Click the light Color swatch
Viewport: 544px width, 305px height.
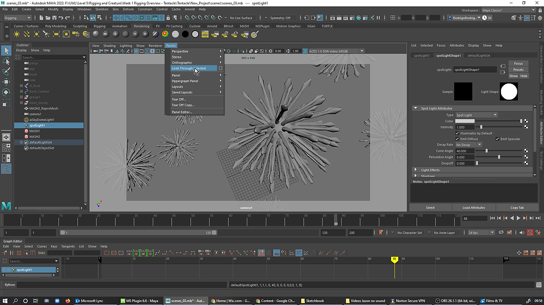pos(465,121)
